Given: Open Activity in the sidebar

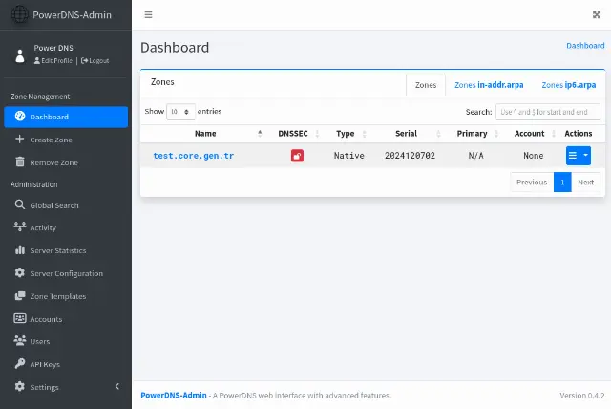Looking at the screenshot, I should [66, 227].
